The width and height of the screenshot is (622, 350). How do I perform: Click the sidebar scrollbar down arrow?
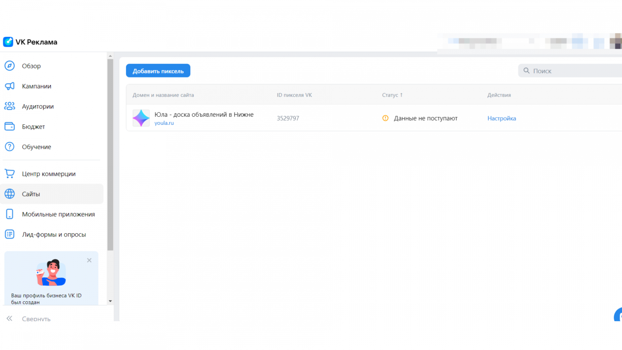point(110,301)
